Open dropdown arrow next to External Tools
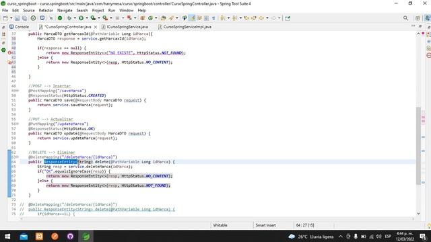This screenshot has width=431, height=242. tap(110, 18)
